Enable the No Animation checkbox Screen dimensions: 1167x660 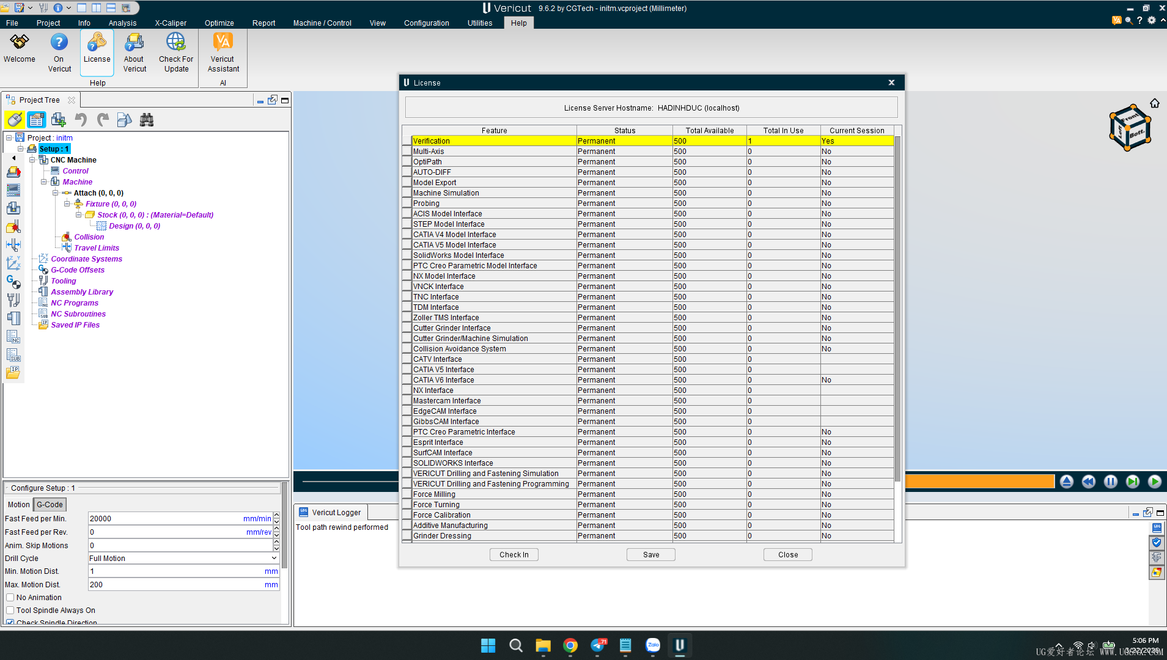(x=10, y=598)
